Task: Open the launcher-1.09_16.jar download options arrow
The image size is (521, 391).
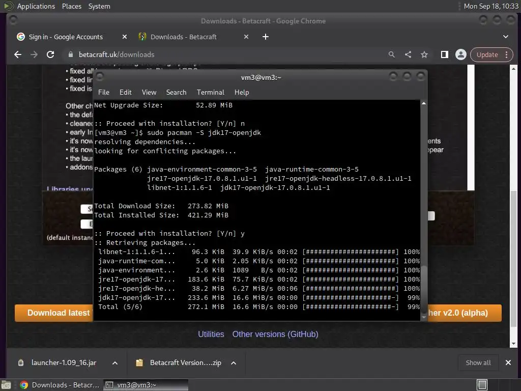Action: 115,363
